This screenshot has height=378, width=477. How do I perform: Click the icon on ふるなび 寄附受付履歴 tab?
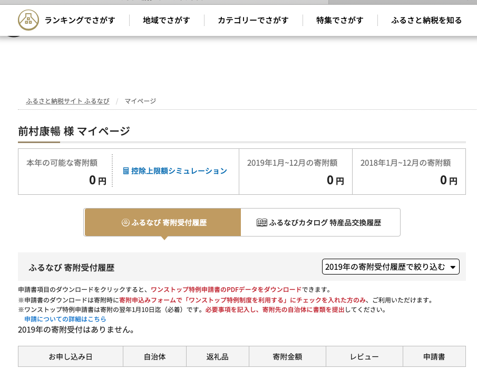[x=125, y=223]
